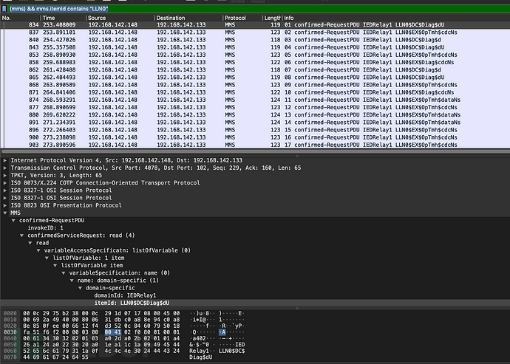Expand ISO 8823 OSI Presentation Protocol
510x364 pixels.
click(5, 205)
